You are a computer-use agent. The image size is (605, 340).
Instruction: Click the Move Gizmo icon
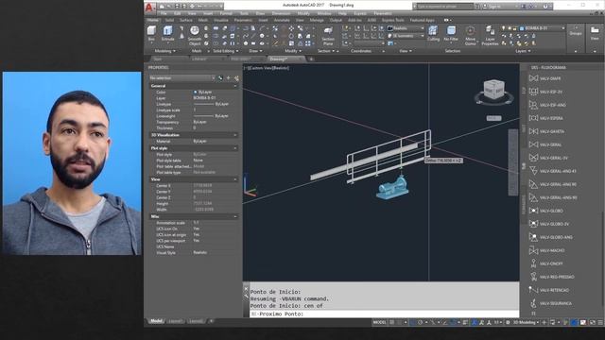471,36
